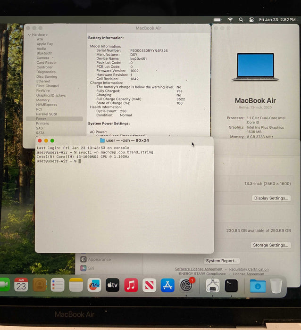Select Power in the Hardware list
301x330 pixels.
coord(54,119)
